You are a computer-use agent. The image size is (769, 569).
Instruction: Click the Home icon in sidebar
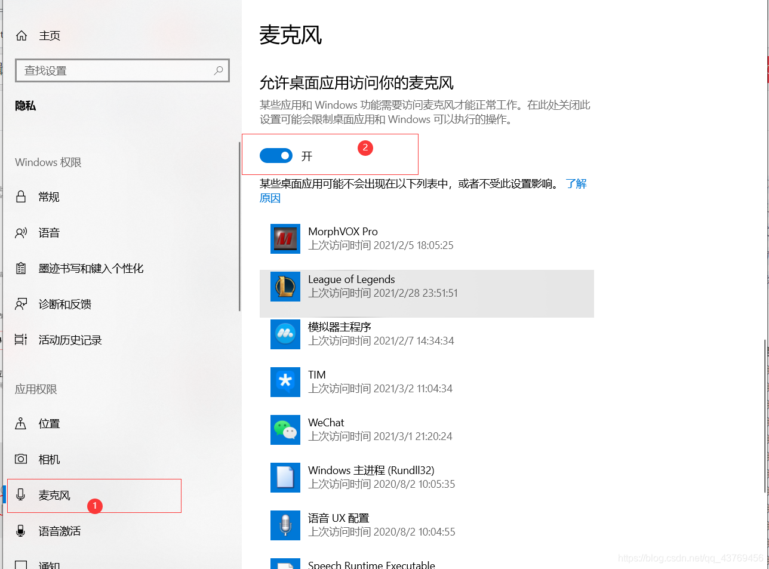point(21,35)
